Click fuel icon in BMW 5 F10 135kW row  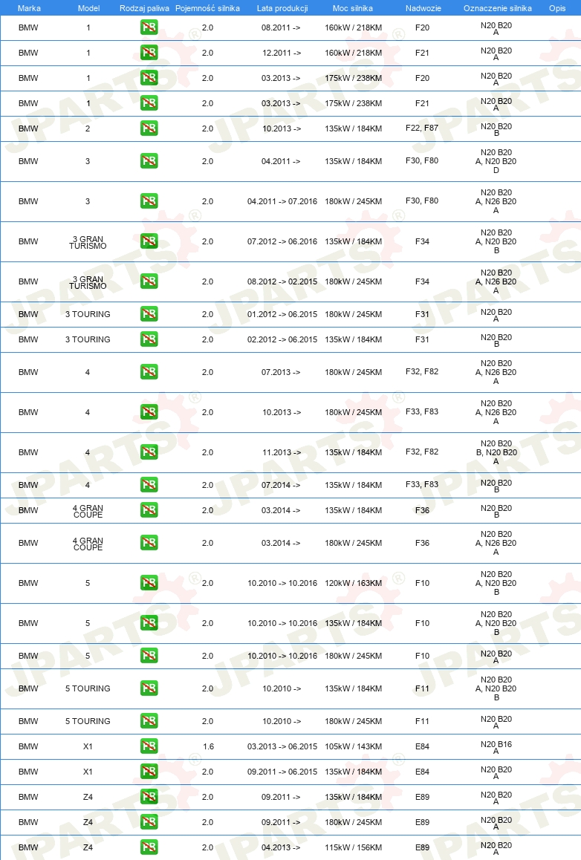(149, 623)
